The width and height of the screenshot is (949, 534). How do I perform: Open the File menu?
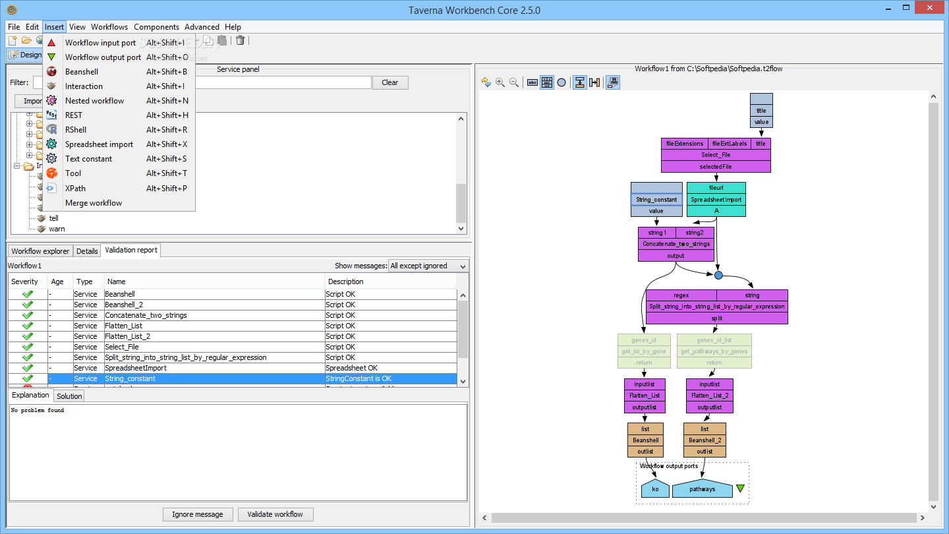(x=14, y=27)
